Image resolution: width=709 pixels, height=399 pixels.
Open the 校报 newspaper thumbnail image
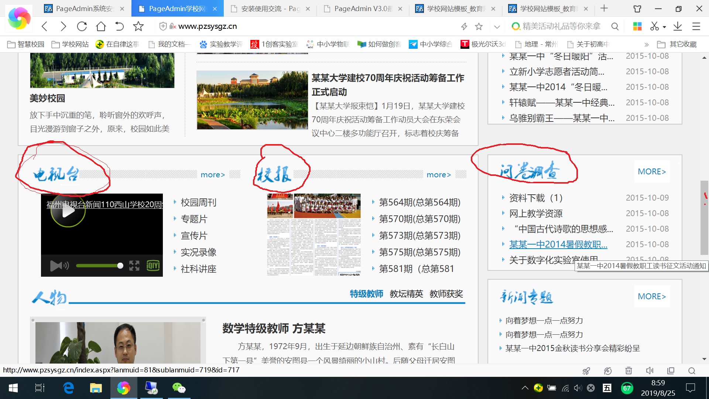(314, 235)
